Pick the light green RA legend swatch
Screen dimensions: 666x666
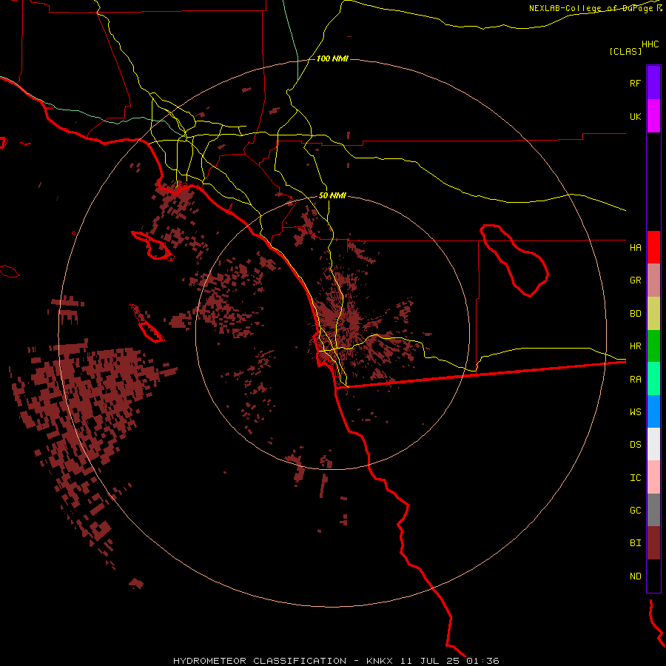coord(653,379)
